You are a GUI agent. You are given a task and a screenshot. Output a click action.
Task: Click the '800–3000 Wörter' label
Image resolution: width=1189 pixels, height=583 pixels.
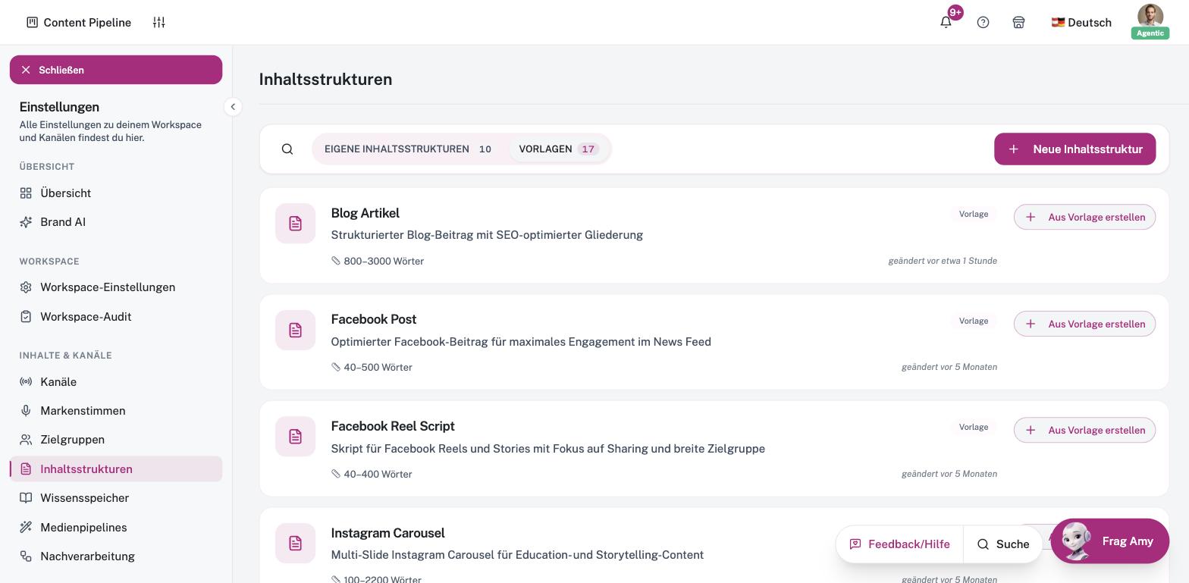coord(384,262)
